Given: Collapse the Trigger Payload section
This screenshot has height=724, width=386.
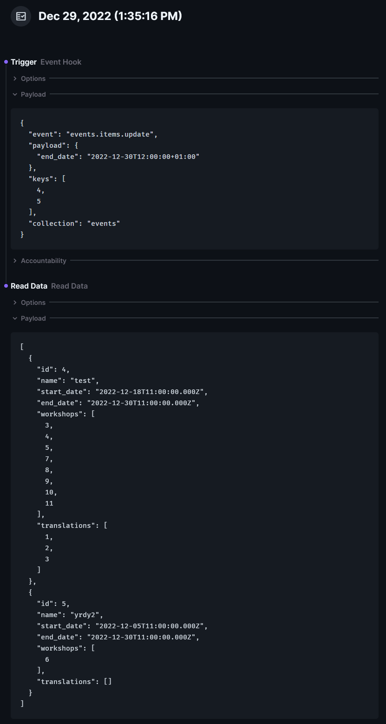Looking at the screenshot, I should (x=33, y=94).
